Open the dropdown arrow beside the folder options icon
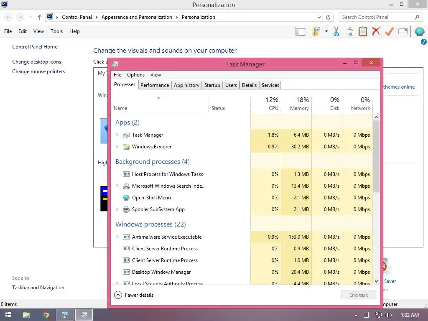The width and height of the screenshot is (428, 321). [326, 31]
